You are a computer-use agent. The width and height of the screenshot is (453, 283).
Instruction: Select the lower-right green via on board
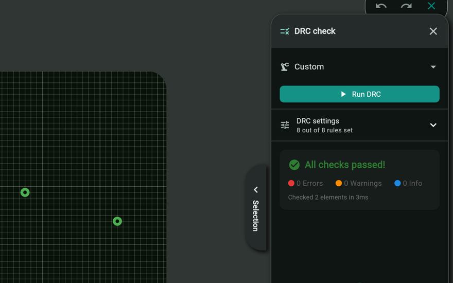[117, 221]
